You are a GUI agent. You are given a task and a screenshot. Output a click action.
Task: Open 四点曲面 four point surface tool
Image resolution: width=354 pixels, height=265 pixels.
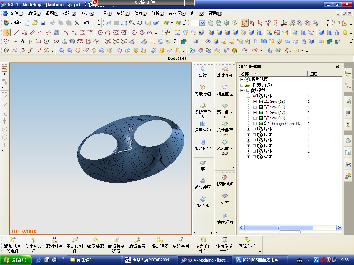click(x=225, y=90)
